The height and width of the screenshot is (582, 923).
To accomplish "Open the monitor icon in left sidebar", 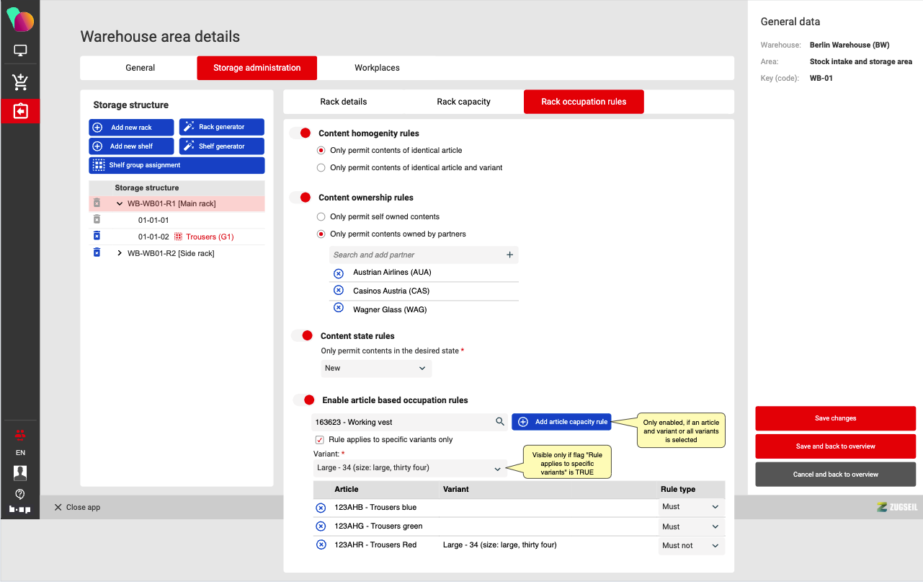I will click(20, 51).
